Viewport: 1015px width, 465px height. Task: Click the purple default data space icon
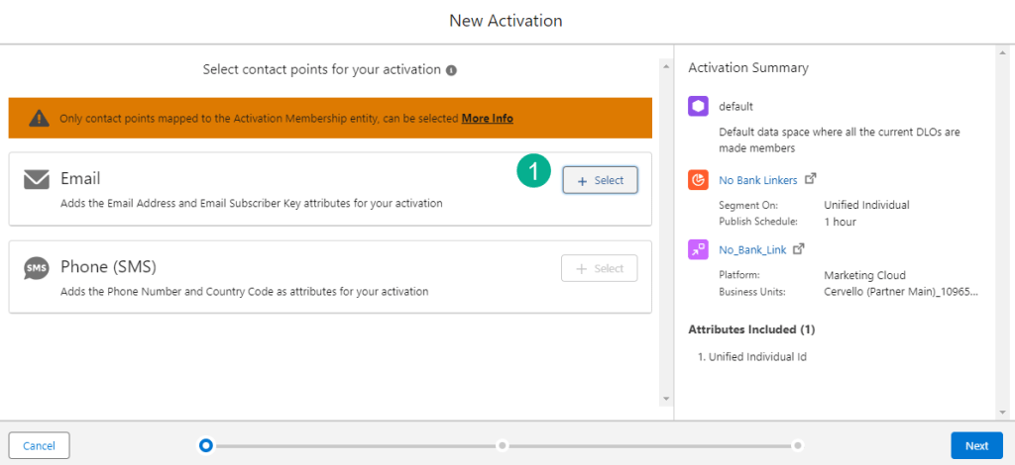click(x=698, y=106)
